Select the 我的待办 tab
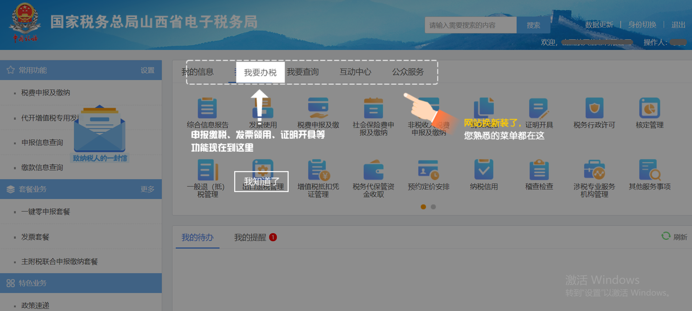 [197, 238]
